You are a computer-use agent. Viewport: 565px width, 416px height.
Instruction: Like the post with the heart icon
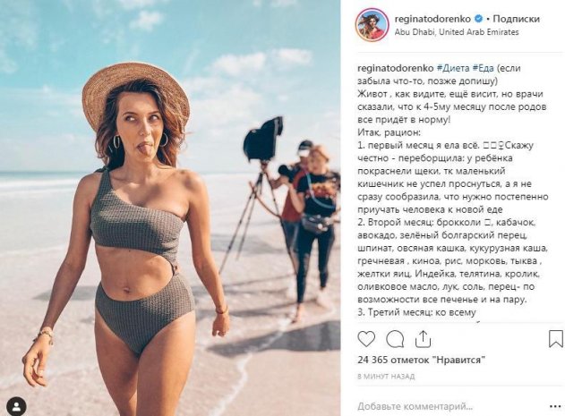click(x=366, y=339)
